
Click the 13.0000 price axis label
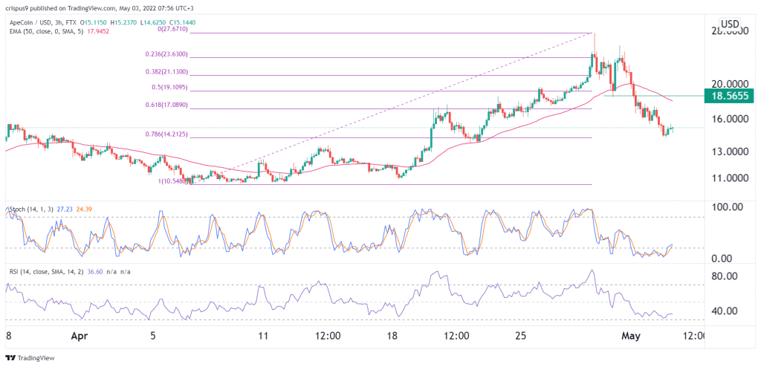(x=730, y=152)
